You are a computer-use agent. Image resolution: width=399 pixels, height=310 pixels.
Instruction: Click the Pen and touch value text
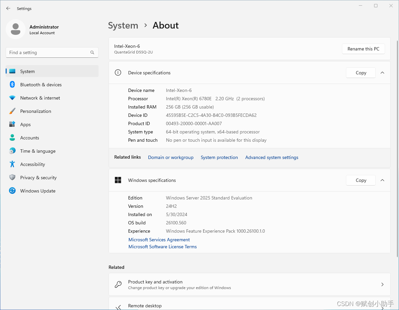216,140
